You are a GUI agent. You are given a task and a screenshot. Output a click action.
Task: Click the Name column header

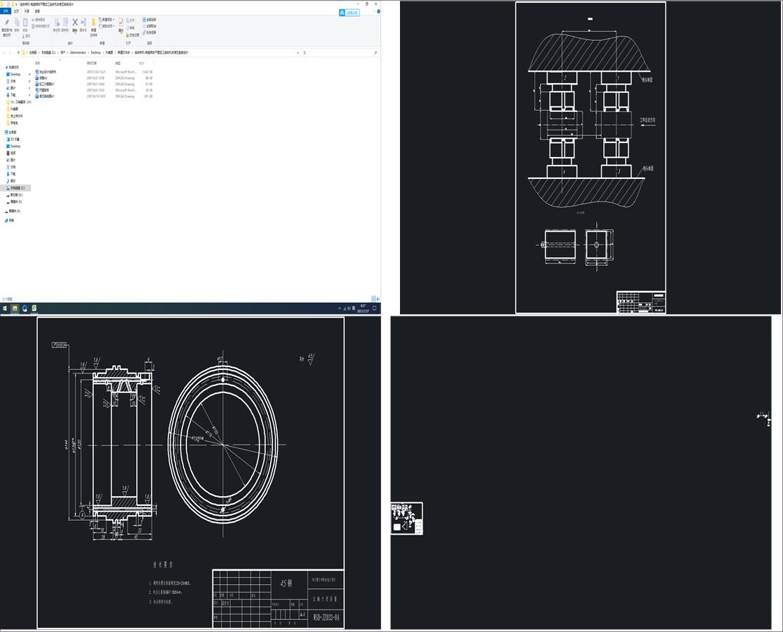[37, 63]
